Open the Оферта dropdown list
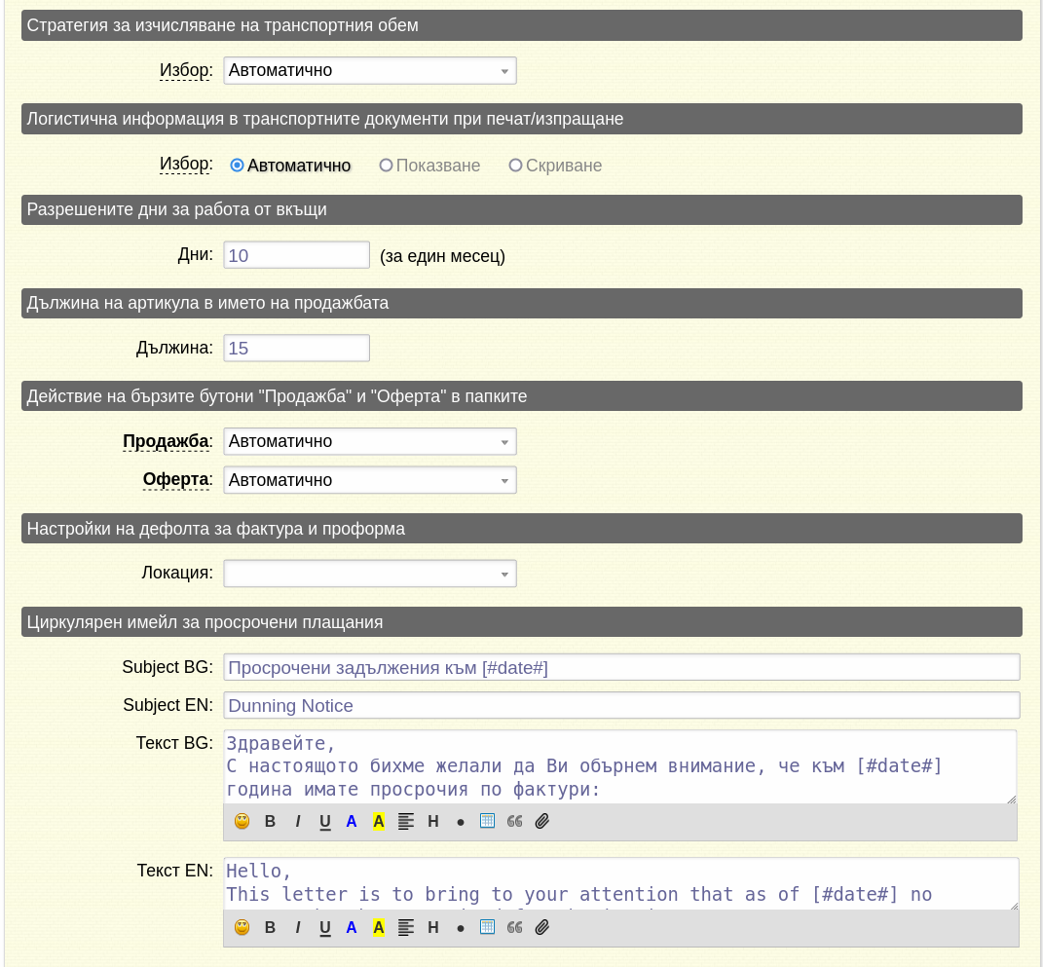 (x=370, y=481)
